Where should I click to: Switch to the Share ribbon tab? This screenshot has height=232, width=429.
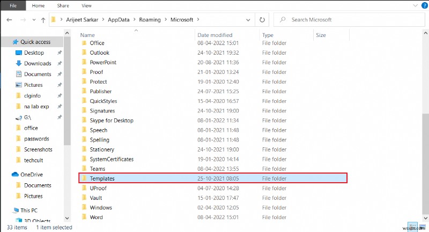point(63,5)
